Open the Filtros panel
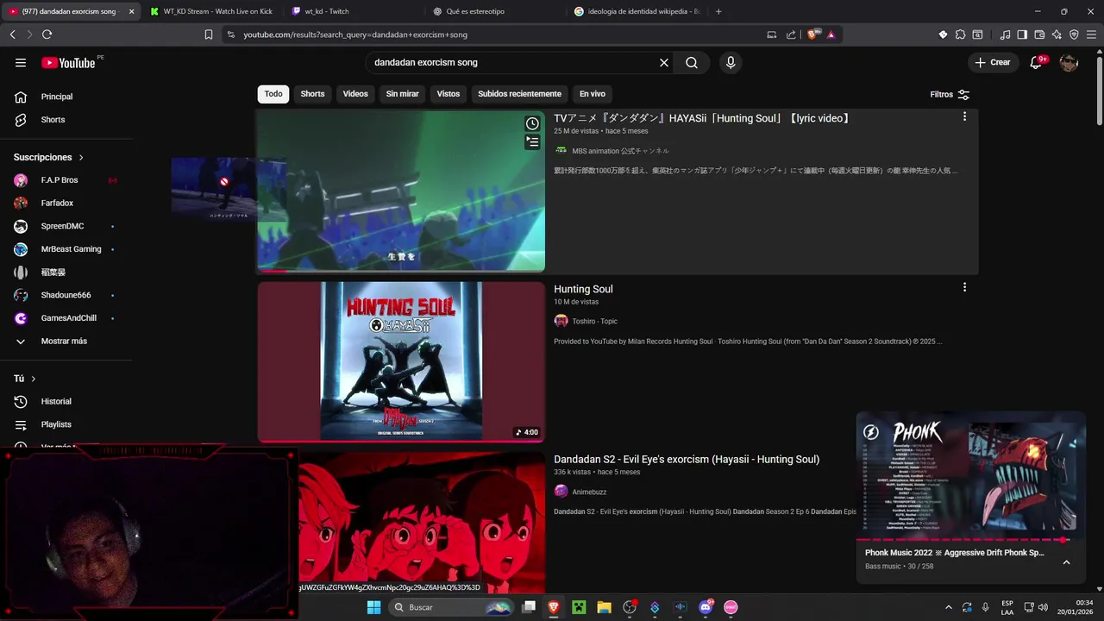The image size is (1104, 621). (950, 94)
